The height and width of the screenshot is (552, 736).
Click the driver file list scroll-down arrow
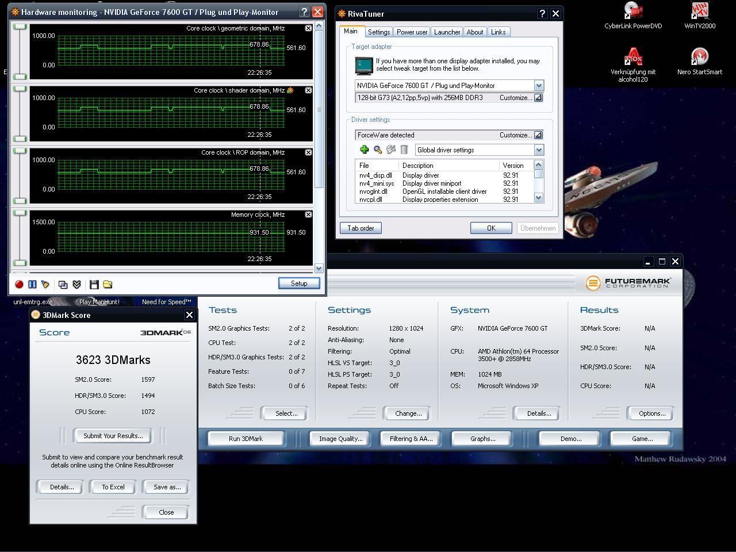[539, 198]
